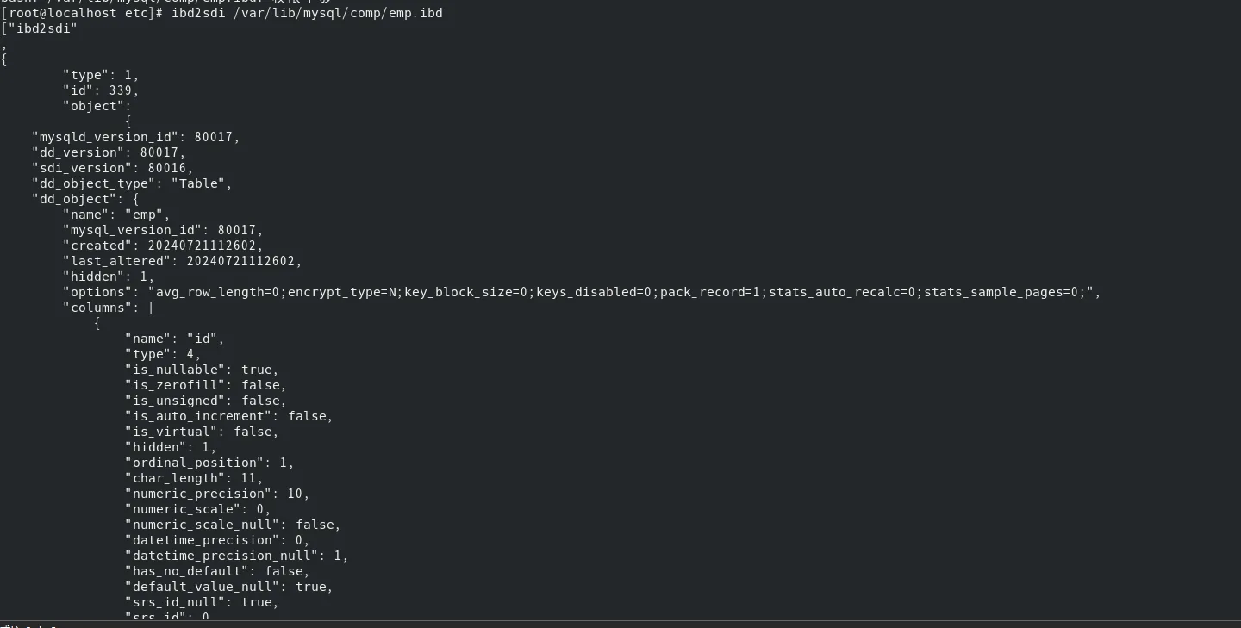Click the "datetime_precision_null": 1 line

237,556
